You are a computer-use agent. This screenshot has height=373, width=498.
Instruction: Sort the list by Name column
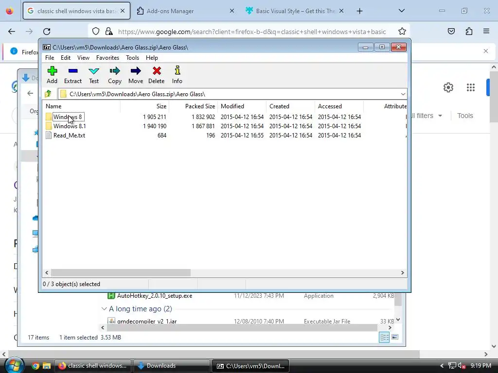point(82,106)
